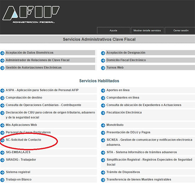
Task: Open Mis Aplicaciones Web link
Action: [x=21, y=125]
